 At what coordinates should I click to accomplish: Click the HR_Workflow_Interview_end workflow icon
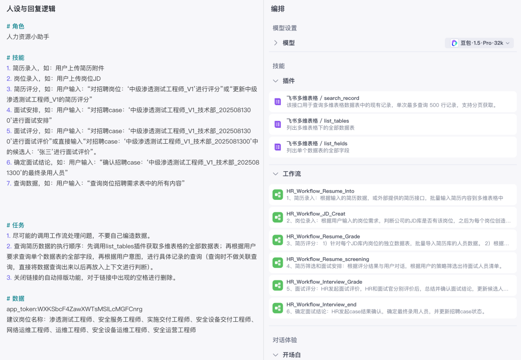pos(278,308)
